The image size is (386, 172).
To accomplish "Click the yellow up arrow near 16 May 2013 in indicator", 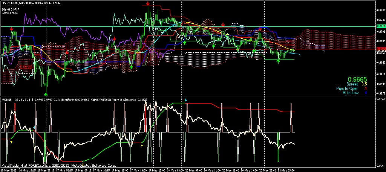I will (11, 142).
